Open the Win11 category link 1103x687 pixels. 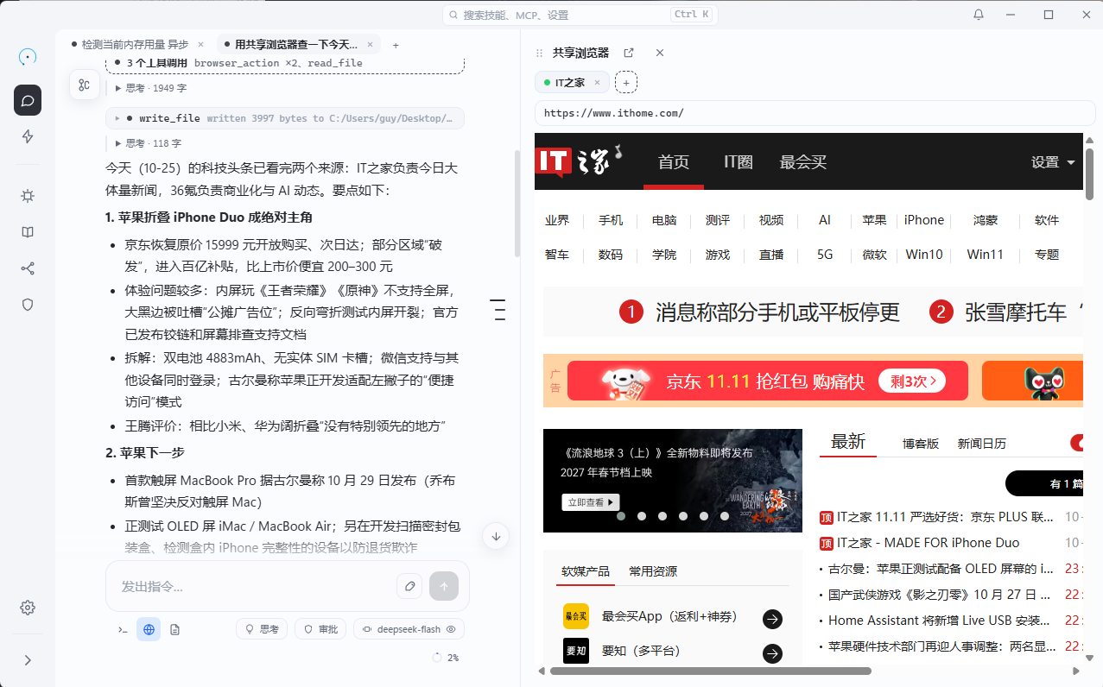coord(986,255)
